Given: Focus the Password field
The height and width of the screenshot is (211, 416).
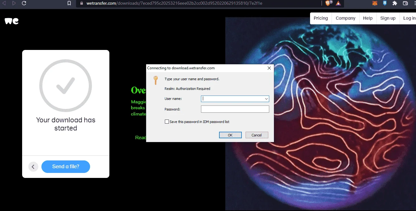Looking at the screenshot, I should [235, 109].
